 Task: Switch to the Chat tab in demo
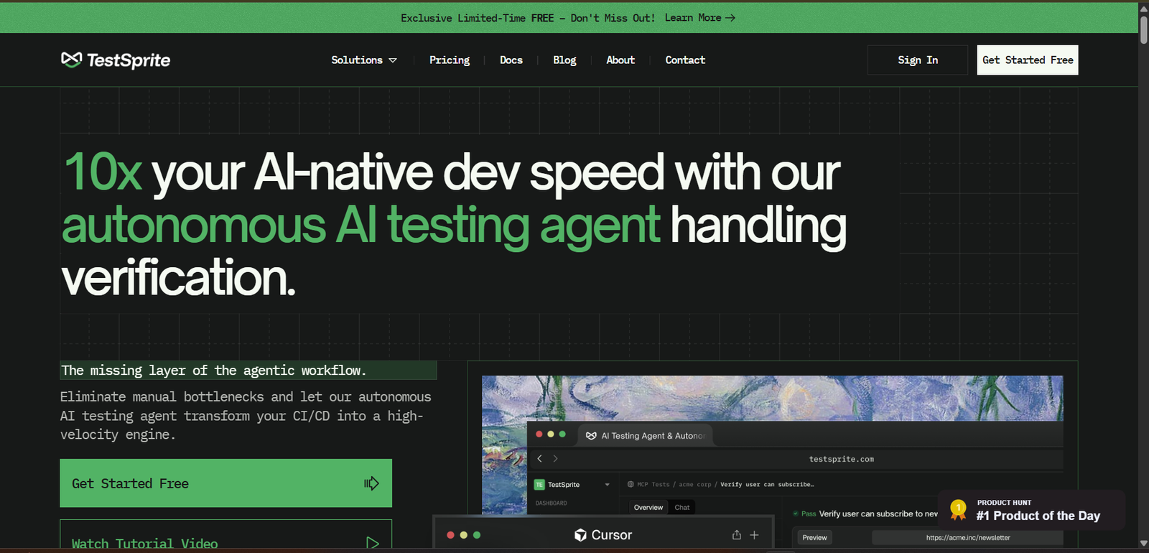pos(682,508)
